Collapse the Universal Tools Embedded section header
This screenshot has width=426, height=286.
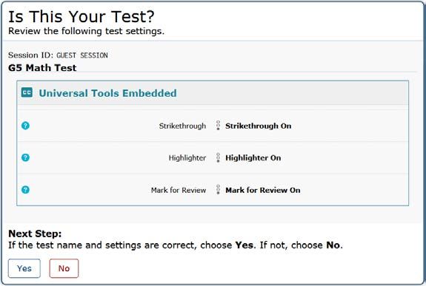click(x=213, y=93)
